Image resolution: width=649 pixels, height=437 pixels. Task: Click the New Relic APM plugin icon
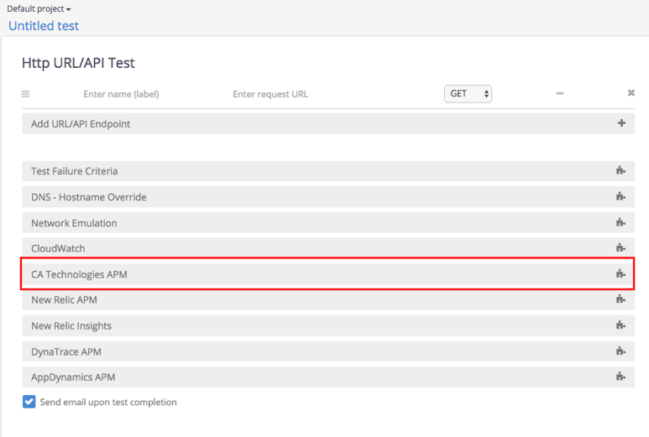[x=620, y=299]
